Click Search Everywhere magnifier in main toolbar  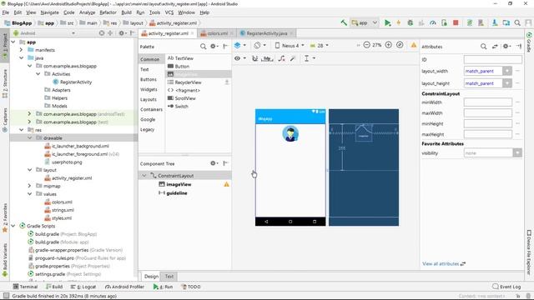click(517, 22)
